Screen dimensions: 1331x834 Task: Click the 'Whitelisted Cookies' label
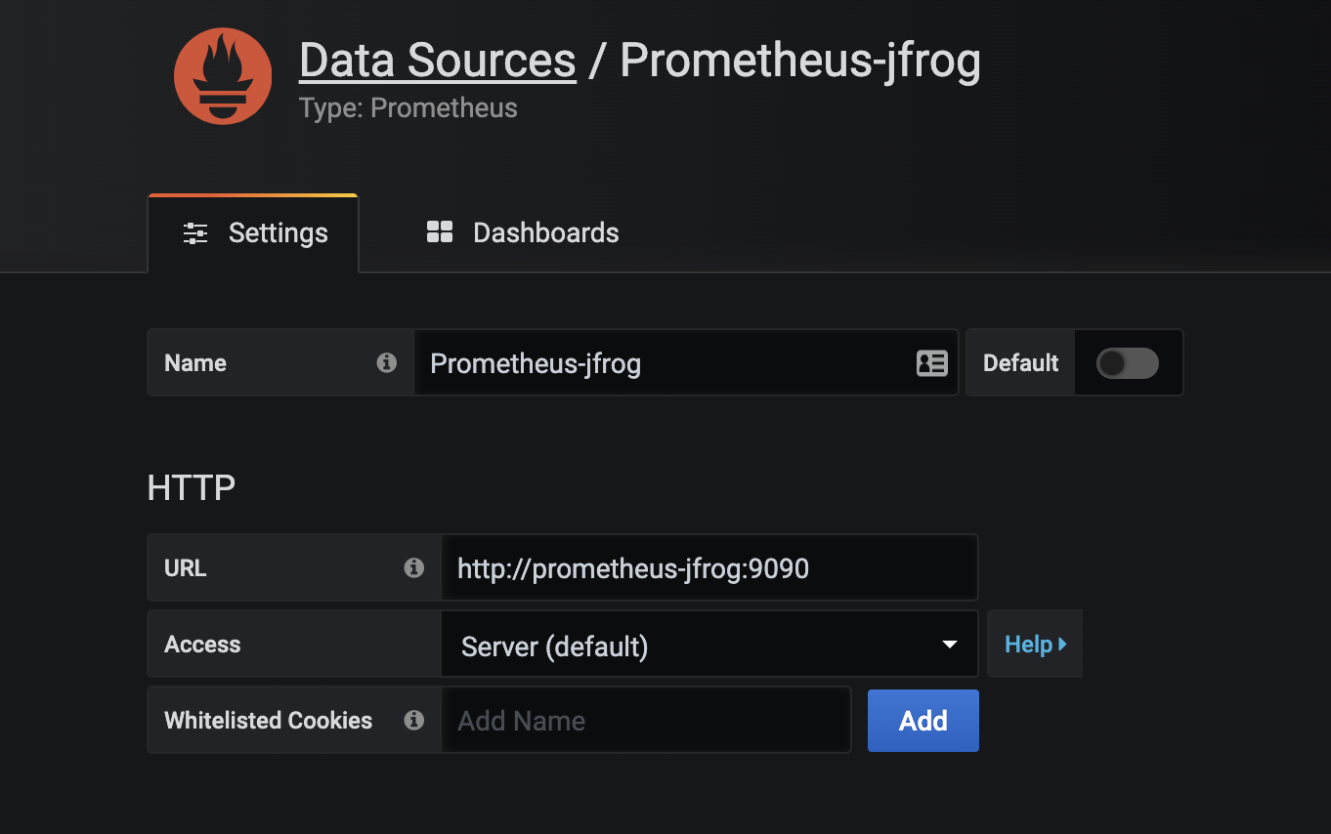[269, 721]
